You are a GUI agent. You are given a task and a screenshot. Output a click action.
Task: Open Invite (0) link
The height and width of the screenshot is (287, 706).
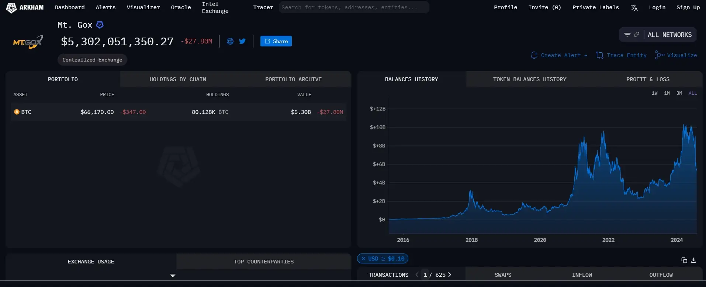click(544, 7)
